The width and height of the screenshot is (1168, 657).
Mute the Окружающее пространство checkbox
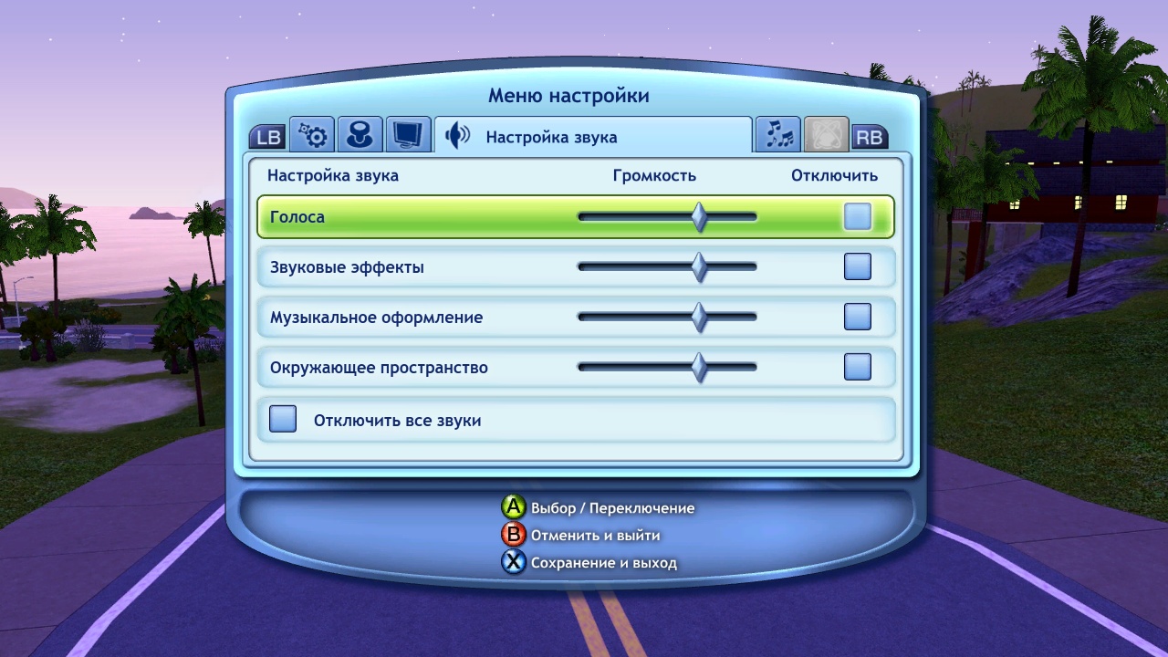coord(858,367)
